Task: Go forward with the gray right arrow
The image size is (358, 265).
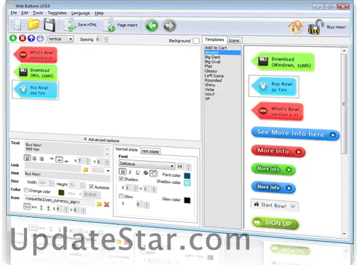Action: (169, 25)
